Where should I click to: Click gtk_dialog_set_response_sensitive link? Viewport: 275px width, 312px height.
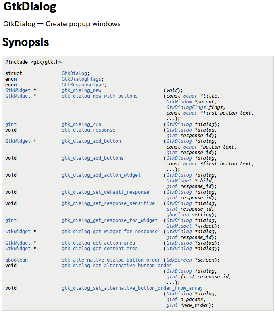point(108,203)
